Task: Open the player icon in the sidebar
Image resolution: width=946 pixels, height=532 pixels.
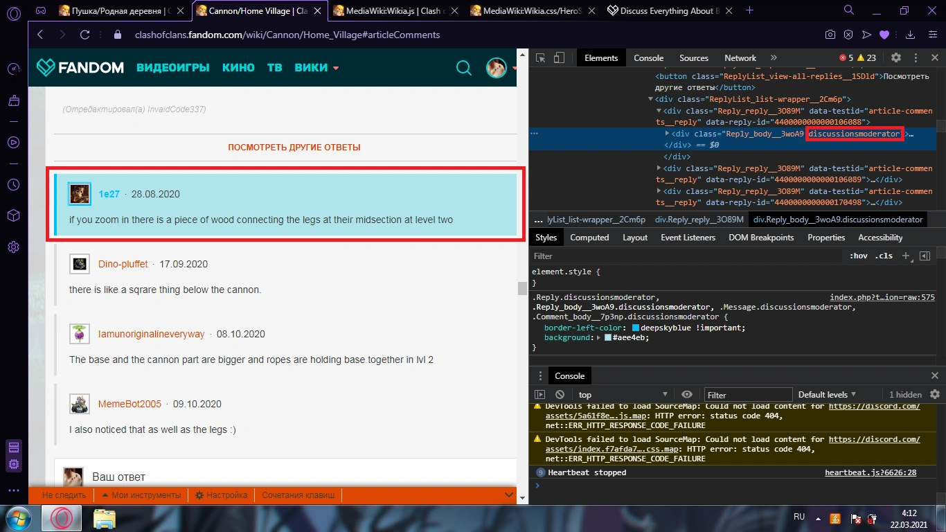Action: 13,142
